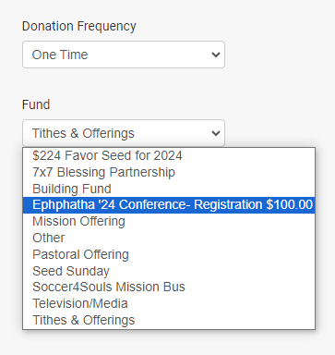Image resolution: width=335 pixels, height=355 pixels.
Task: Click the One Time value text
Action: click(x=60, y=55)
